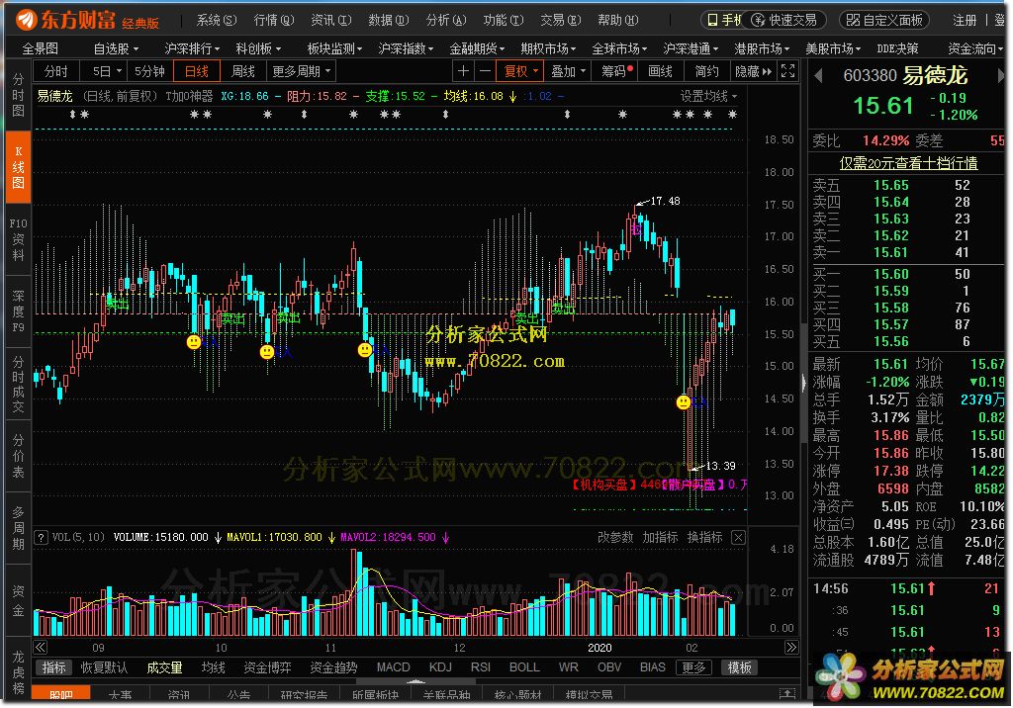Select the 日线 daily period button
Image resolution: width=1013 pixels, height=708 pixels.
[197, 71]
